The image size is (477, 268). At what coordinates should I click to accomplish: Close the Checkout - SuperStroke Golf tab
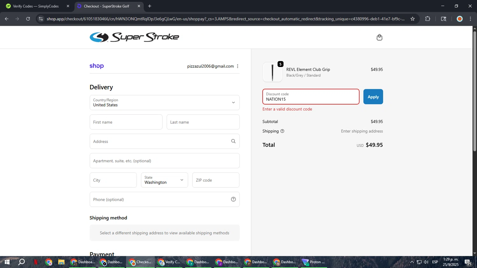click(x=139, y=6)
